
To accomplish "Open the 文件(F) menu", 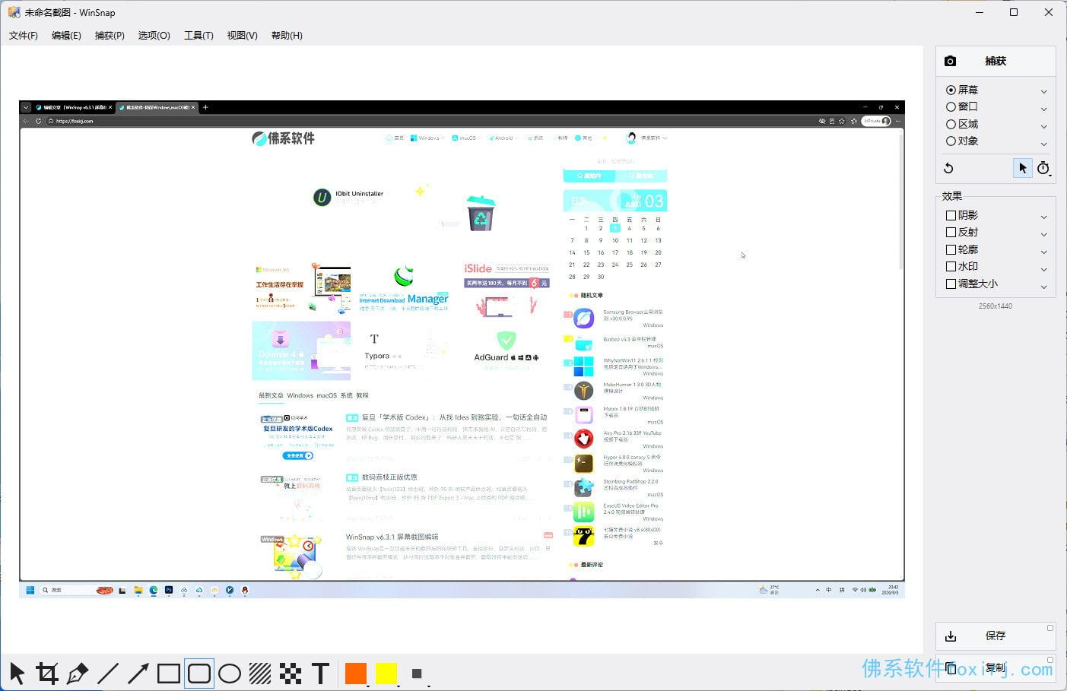I will [x=24, y=36].
